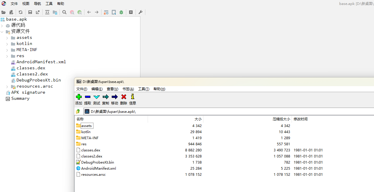Click the 7-Zip 信息 (Info) icon

click(x=133, y=97)
